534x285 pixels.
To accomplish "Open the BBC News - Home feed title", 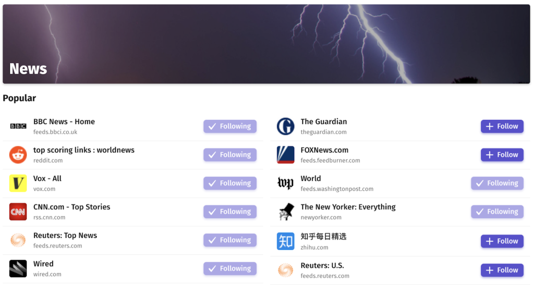I will [64, 122].
